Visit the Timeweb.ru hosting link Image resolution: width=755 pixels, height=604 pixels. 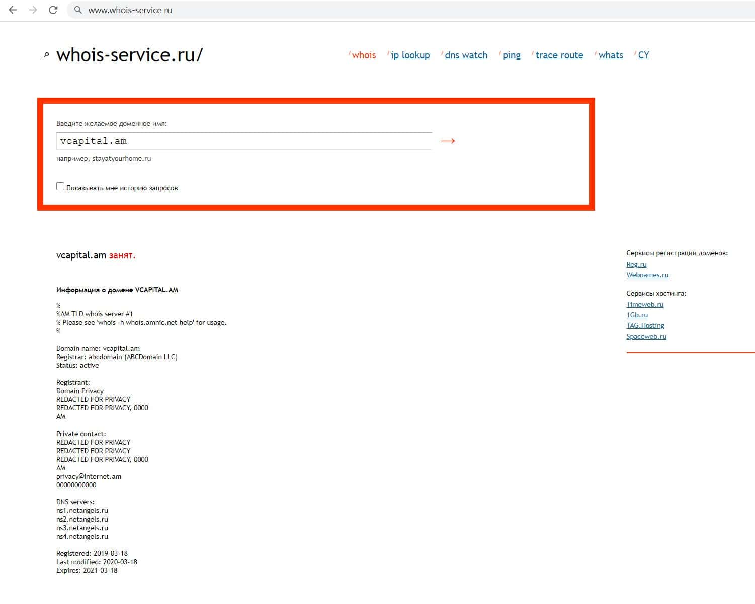[x=644, y=305]
